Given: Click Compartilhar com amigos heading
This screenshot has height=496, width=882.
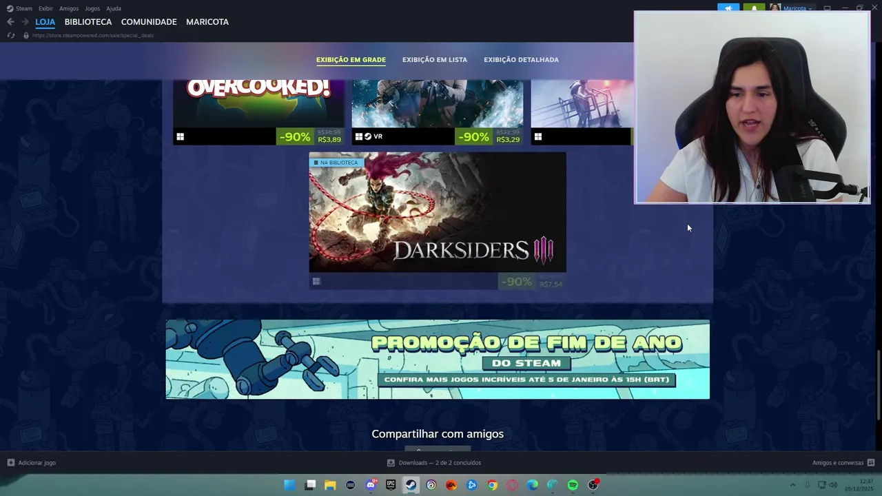Looking at the screenshot, I should tap(438, 434).
